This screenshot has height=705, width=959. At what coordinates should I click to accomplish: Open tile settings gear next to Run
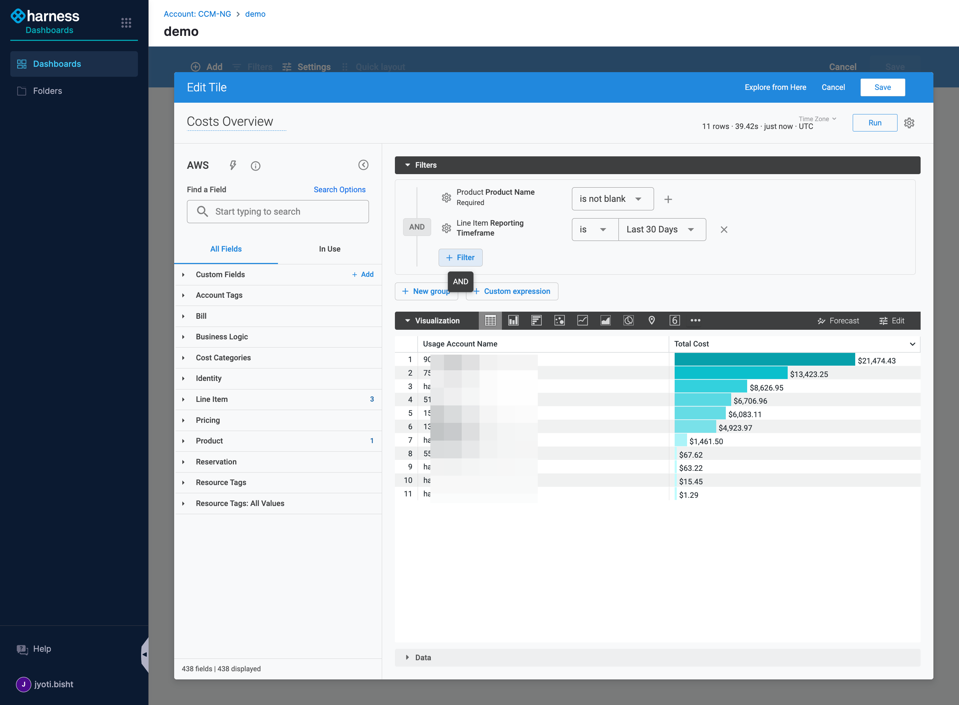click(910, 123)
